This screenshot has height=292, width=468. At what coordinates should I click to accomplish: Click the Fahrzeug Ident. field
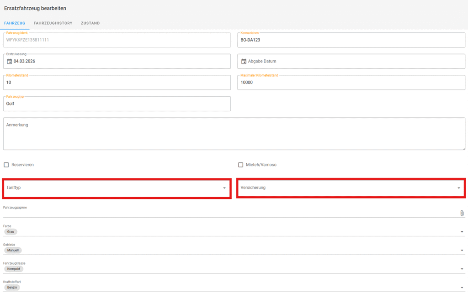tap(117, 40)
